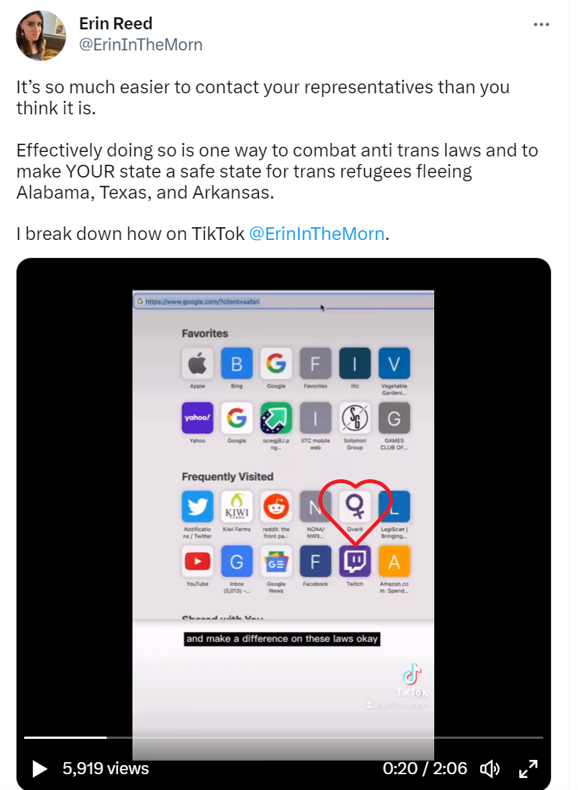Open the Bing favorite tile
The width and height of the screenshot is (578, 790).
point(236,363)
